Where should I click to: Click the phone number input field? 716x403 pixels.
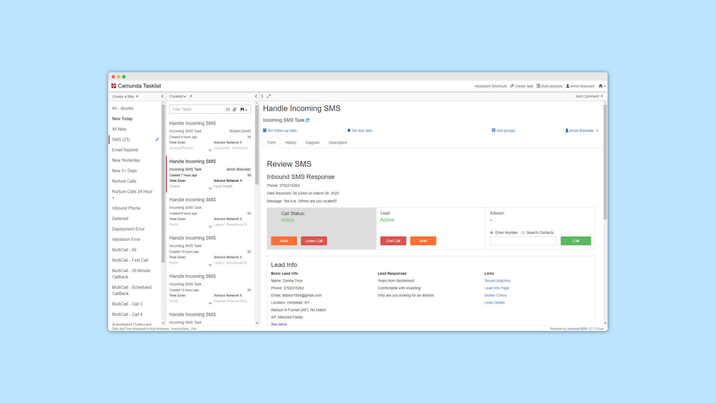pyautogui.click(x=523, y=241)
